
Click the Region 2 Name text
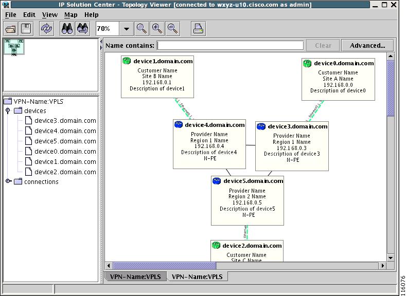pyautogui.click(x=247, y=196)
